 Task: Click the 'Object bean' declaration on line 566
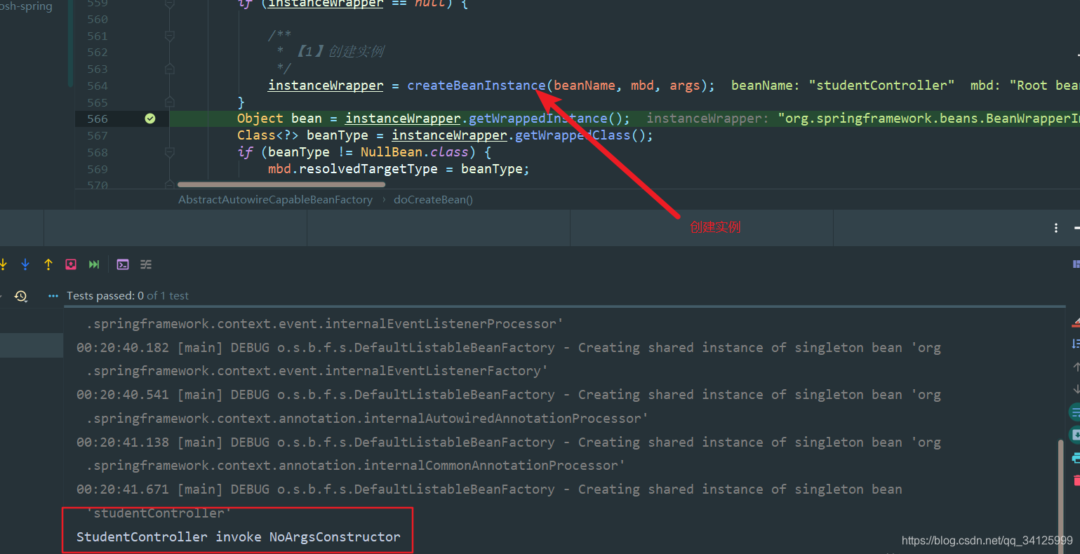pos(279,119)
